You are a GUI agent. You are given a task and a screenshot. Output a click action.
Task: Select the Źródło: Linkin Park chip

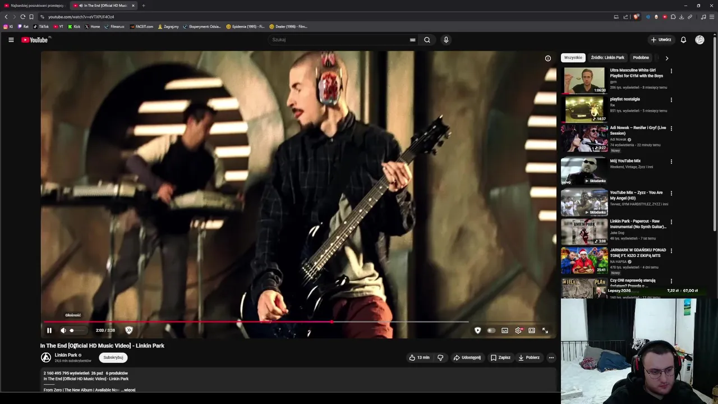pos(607,58)
